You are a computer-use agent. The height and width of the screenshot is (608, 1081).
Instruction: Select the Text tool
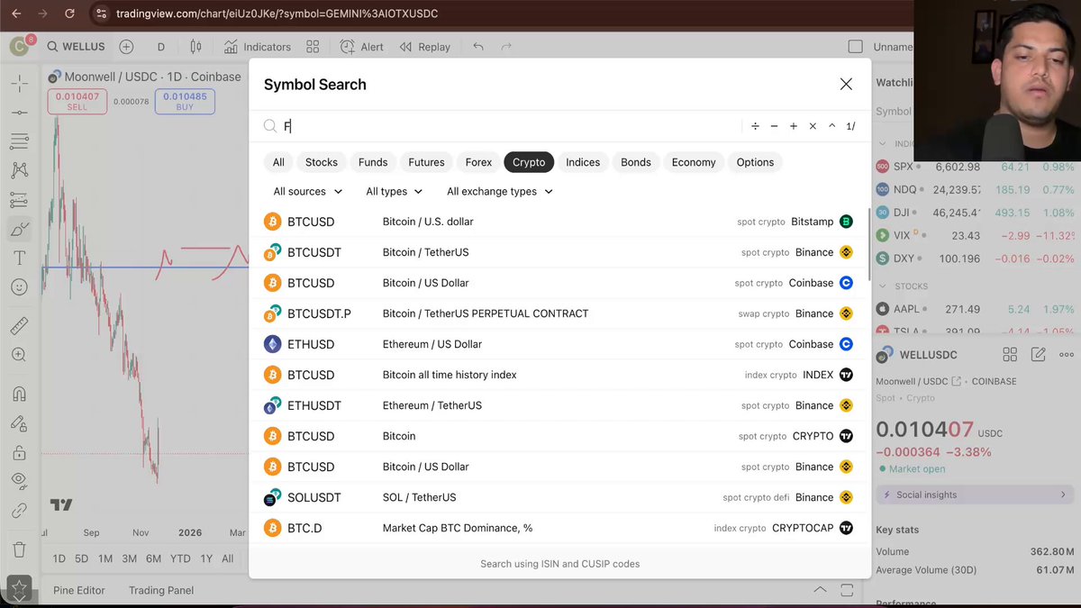pyautogui.click(x=19, y=258)
